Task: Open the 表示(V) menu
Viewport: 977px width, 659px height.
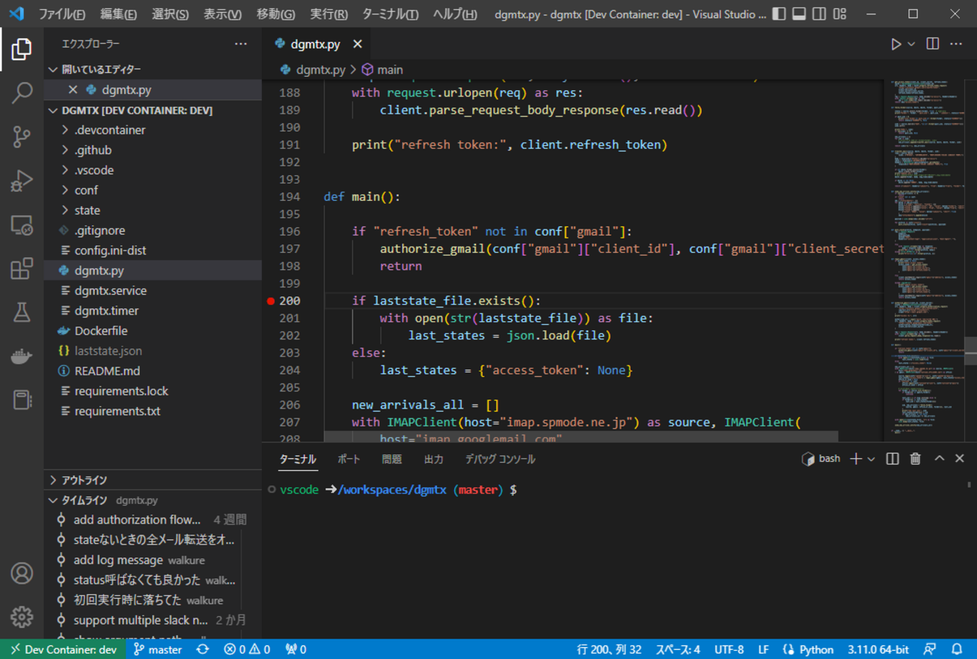Action: 223,14
